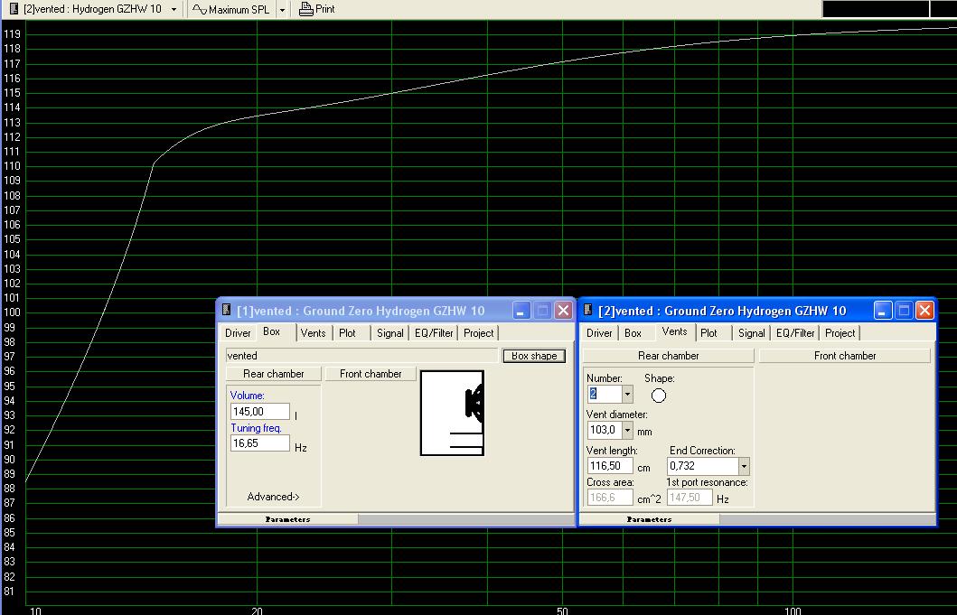Image resolution: width=957 pixels, height=615 pixels.
Task: Switch to Driver tab in [1]vented window
Action: click(238, 333)
